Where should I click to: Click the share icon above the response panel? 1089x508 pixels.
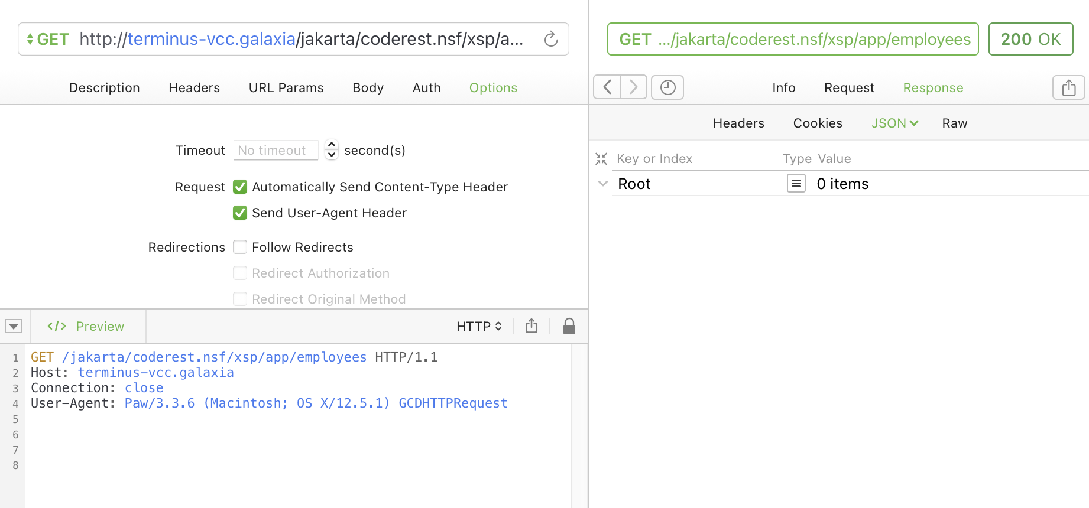1068,88
